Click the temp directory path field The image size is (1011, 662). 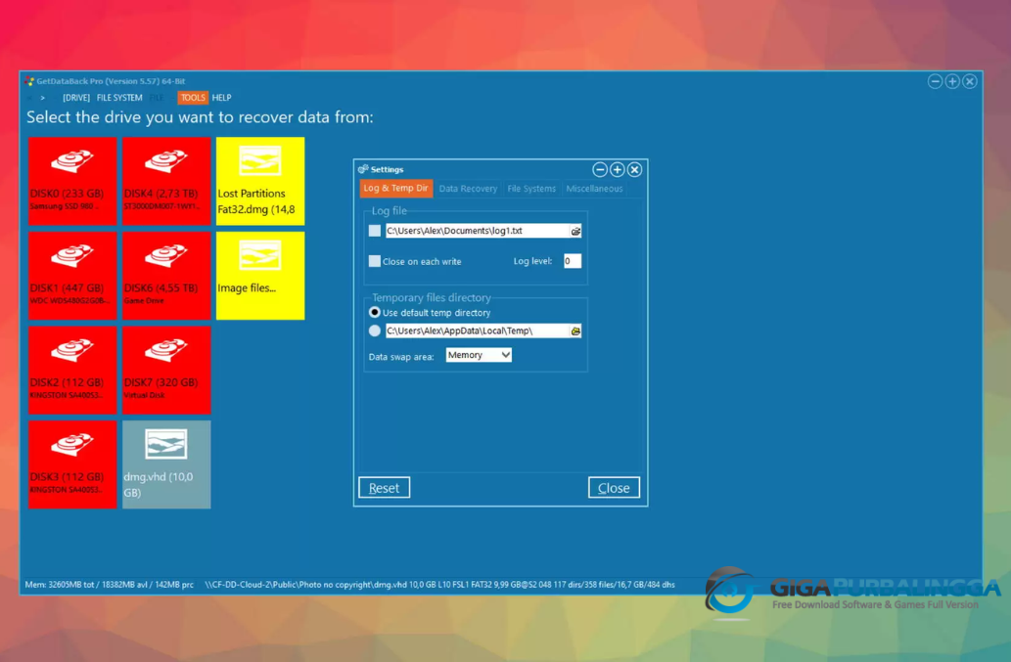[x=478, y=331]
